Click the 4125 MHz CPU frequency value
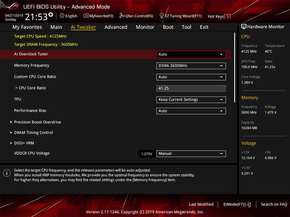 pyautogui.click(x=249, y=51)
